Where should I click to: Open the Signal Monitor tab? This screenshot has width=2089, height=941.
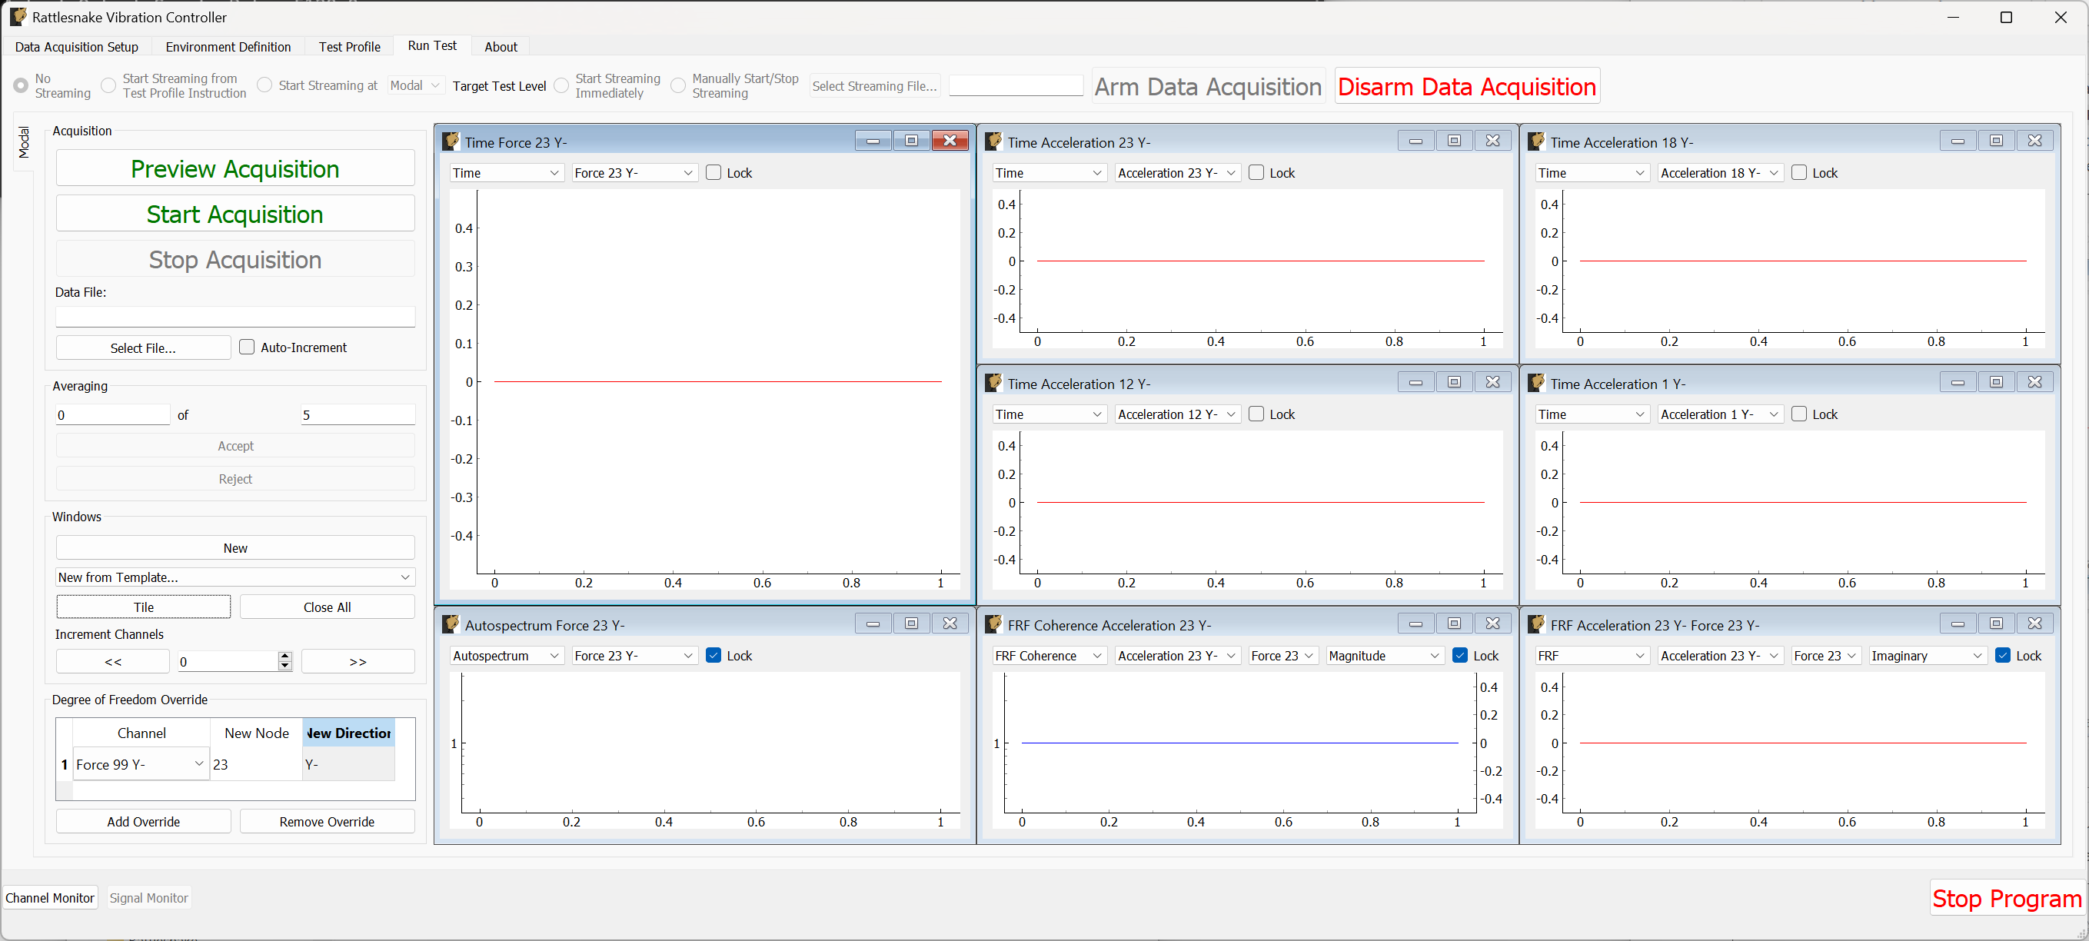pyautogui.click(x=148, y=897)
